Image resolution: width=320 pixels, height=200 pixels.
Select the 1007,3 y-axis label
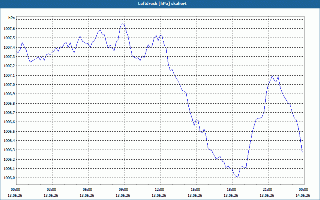click(9, 56)
